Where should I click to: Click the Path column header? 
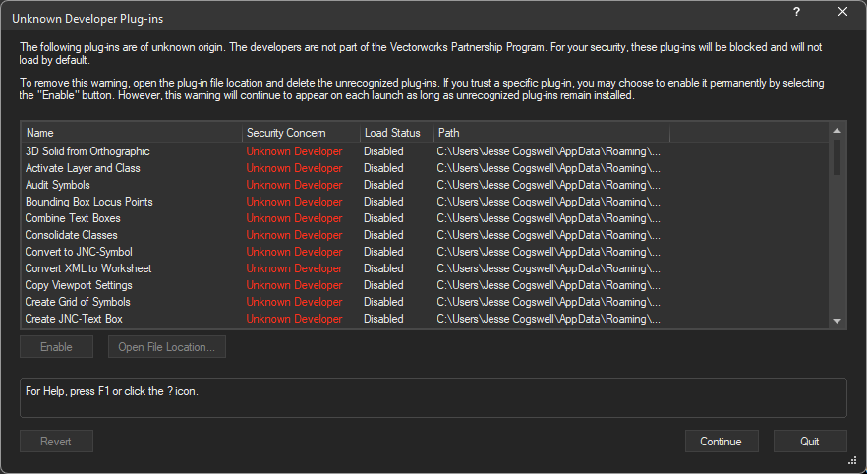pos(550,133)
